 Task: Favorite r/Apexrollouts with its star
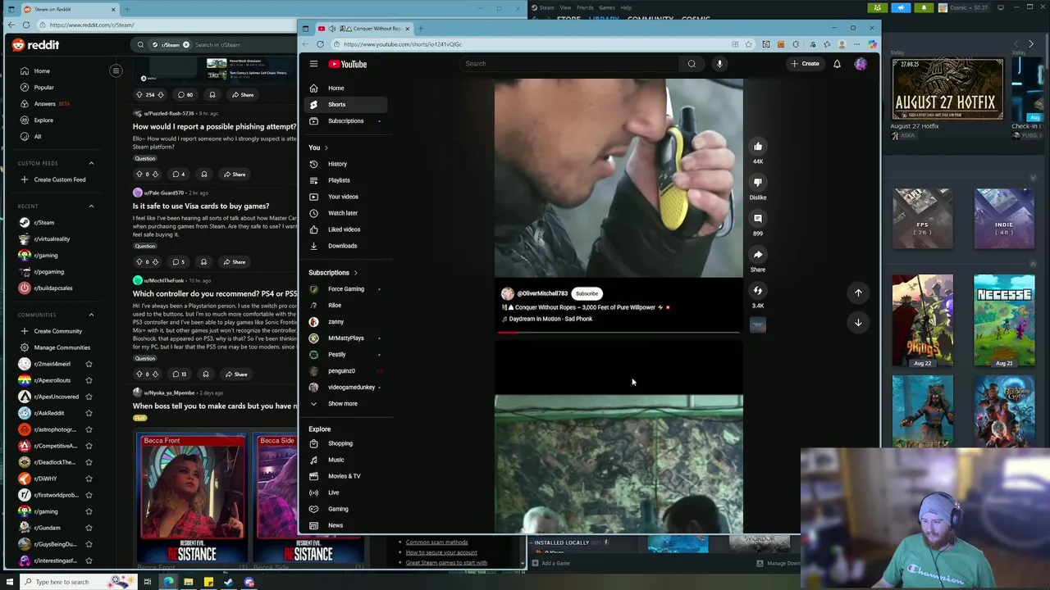click(x=89, y=380)
